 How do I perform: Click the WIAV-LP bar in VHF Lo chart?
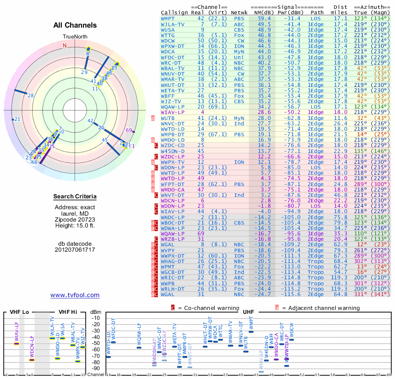tap(17, 343)
